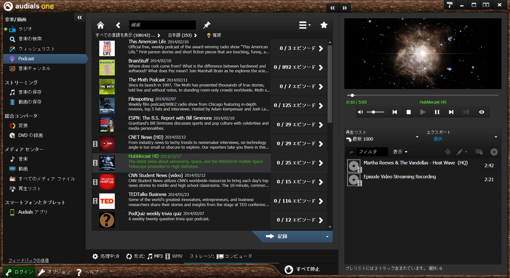Click playlist list options icon

[x=479, y=152]
